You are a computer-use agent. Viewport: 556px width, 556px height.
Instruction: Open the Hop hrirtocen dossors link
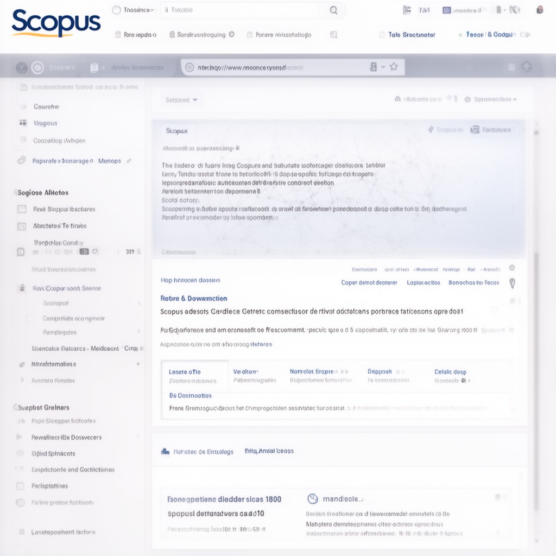click(x=191, y=280)
